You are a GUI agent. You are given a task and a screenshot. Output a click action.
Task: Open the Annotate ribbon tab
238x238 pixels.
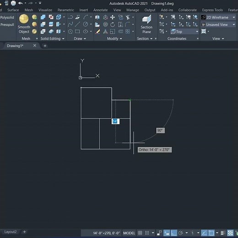click(101, 10)
